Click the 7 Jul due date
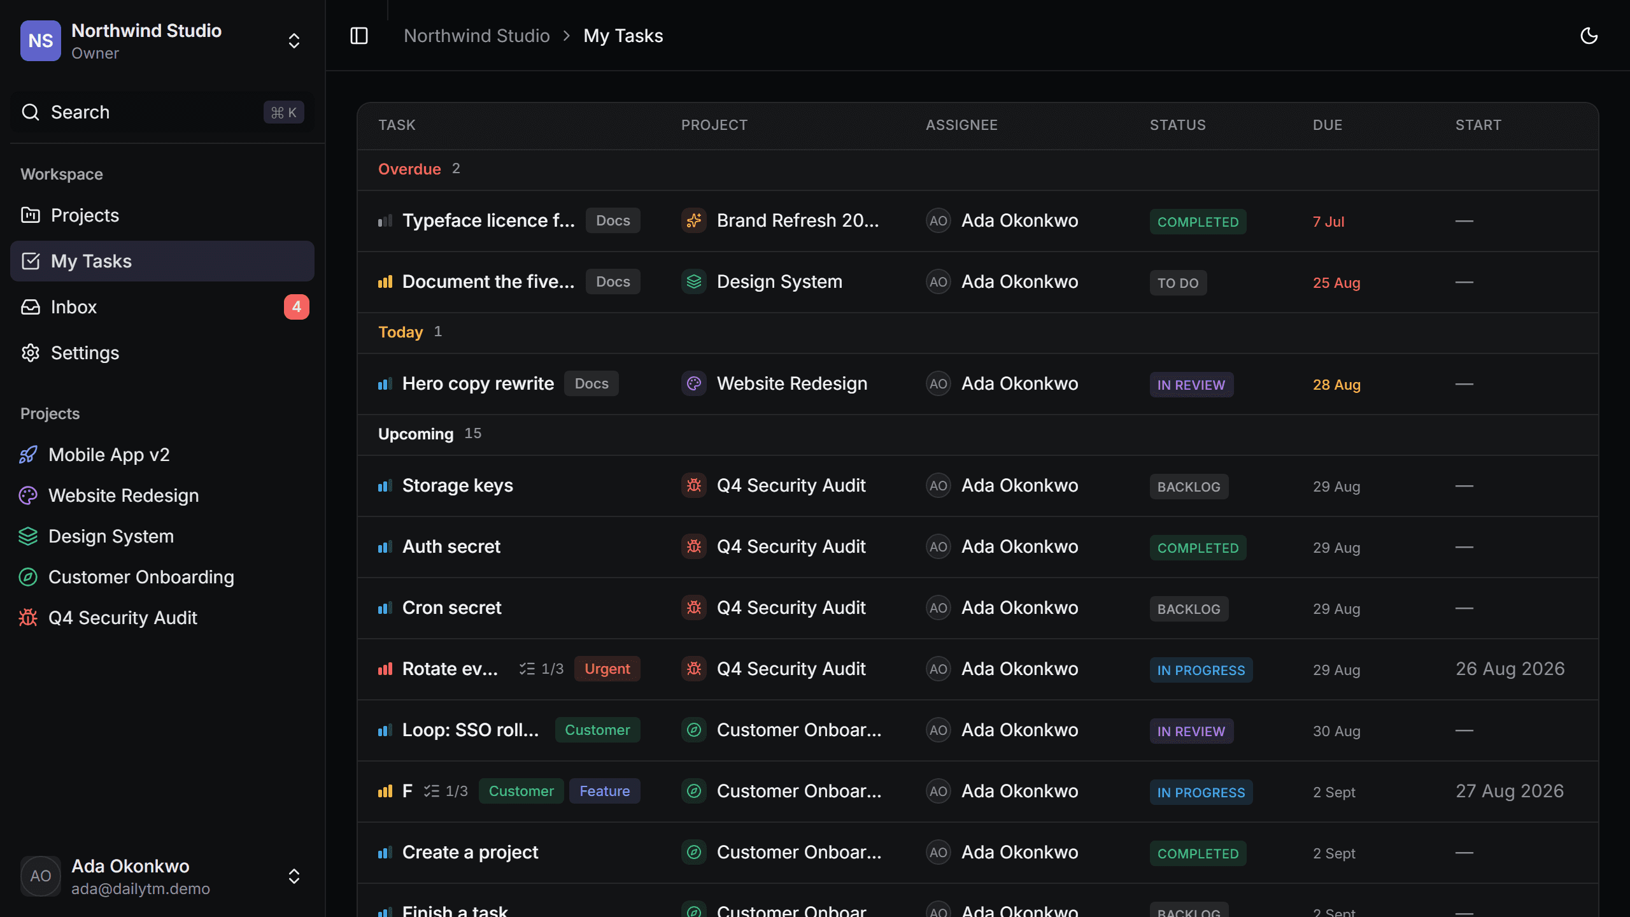Image resolution: width=1630 pixels, height=917 pixels. click(x=1329, y=222)
